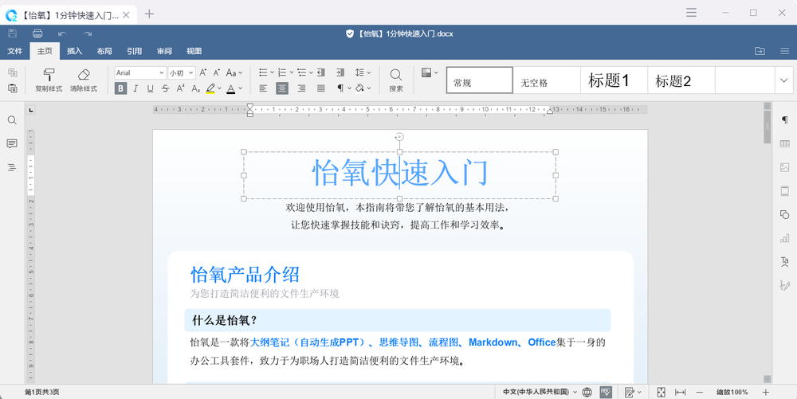Viewport: 797px width, 399px height.
Task: Toggle bold formatting
Action: (x=121, y=88)
